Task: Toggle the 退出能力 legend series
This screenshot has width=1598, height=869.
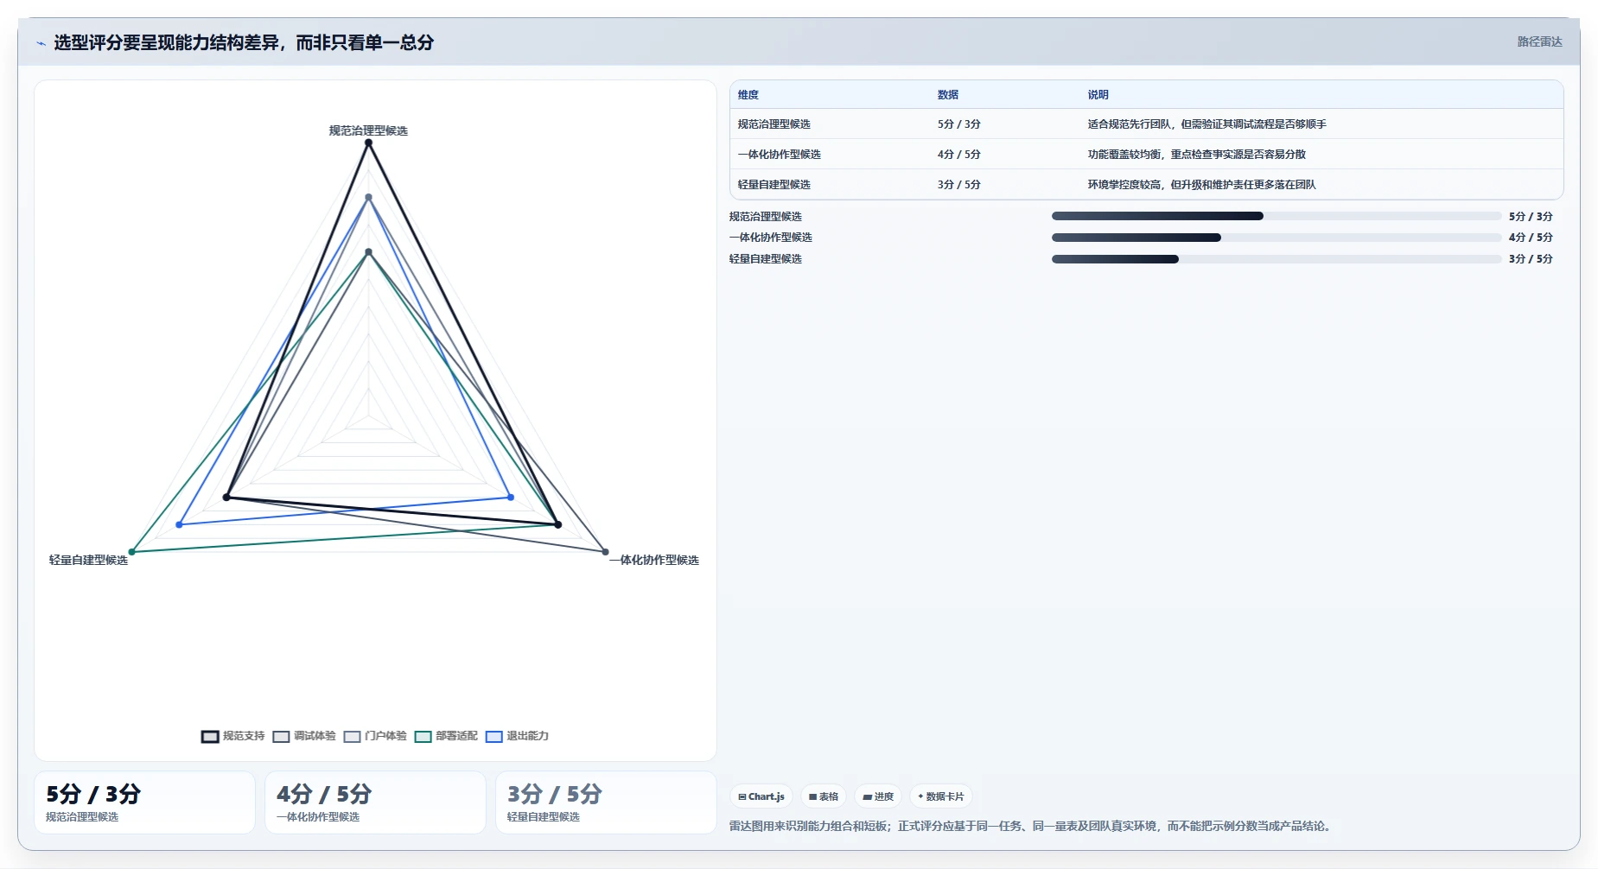Action: tap(517, 736)
